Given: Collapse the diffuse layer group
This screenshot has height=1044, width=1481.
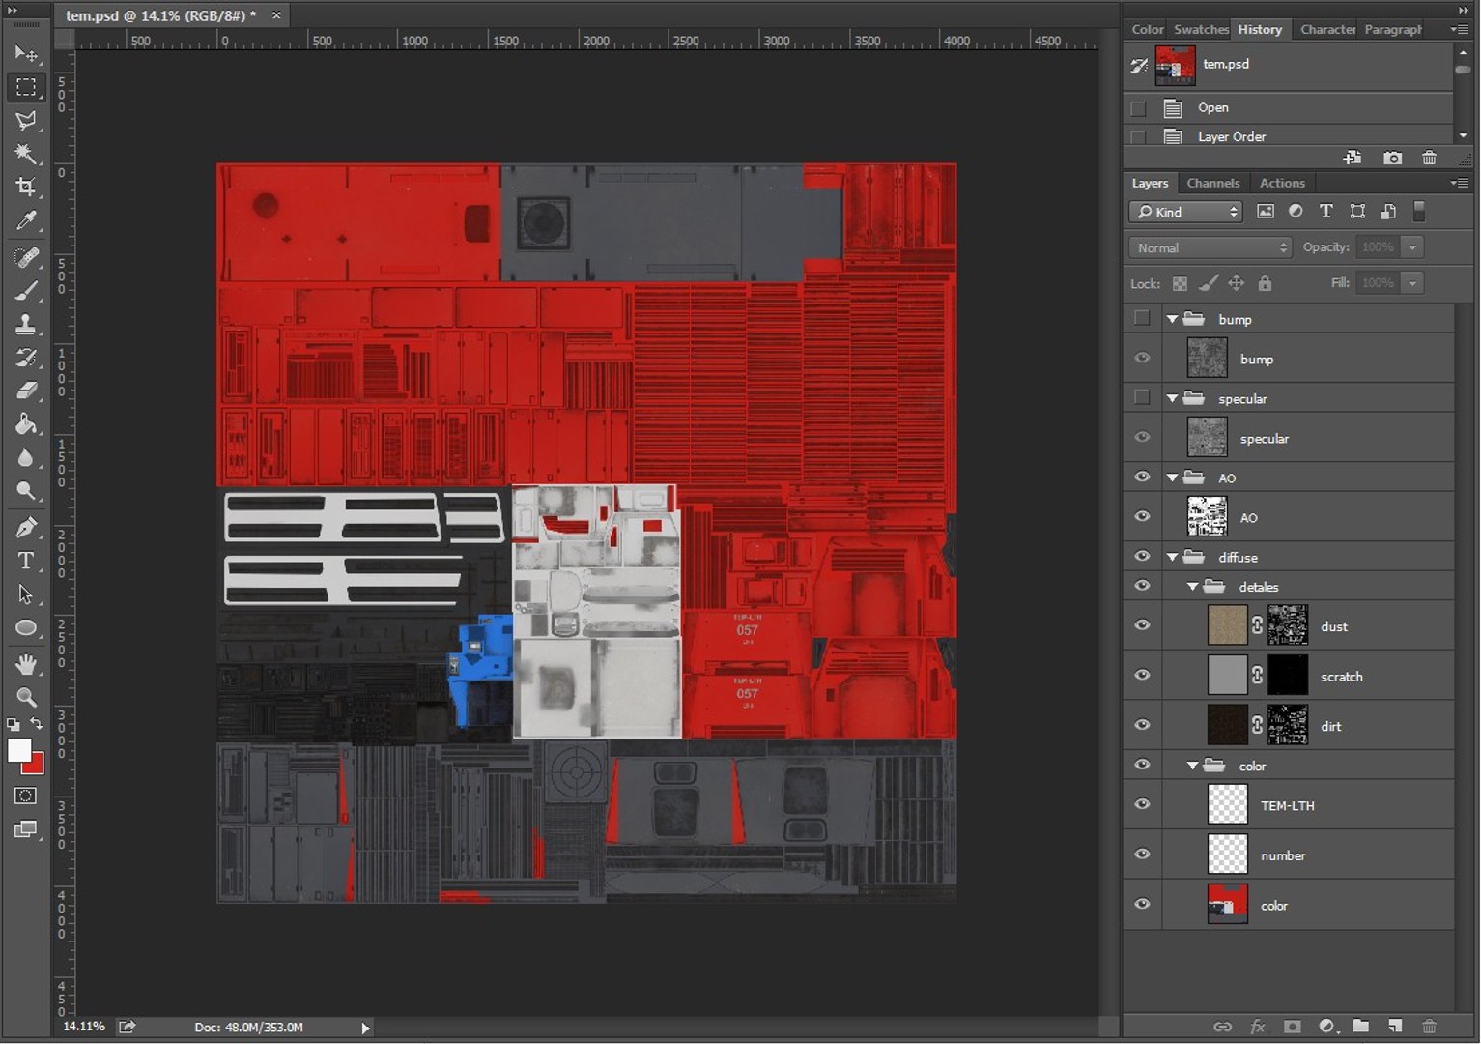Looking at the screenshot, I should [x=1172, y=557].
